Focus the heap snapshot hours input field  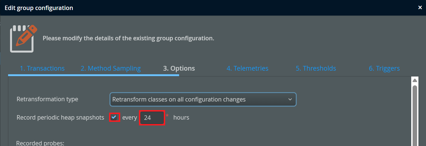coord(152,118)
